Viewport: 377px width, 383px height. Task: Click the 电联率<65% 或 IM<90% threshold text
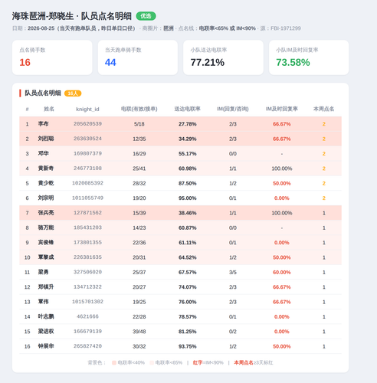point(228,28)
